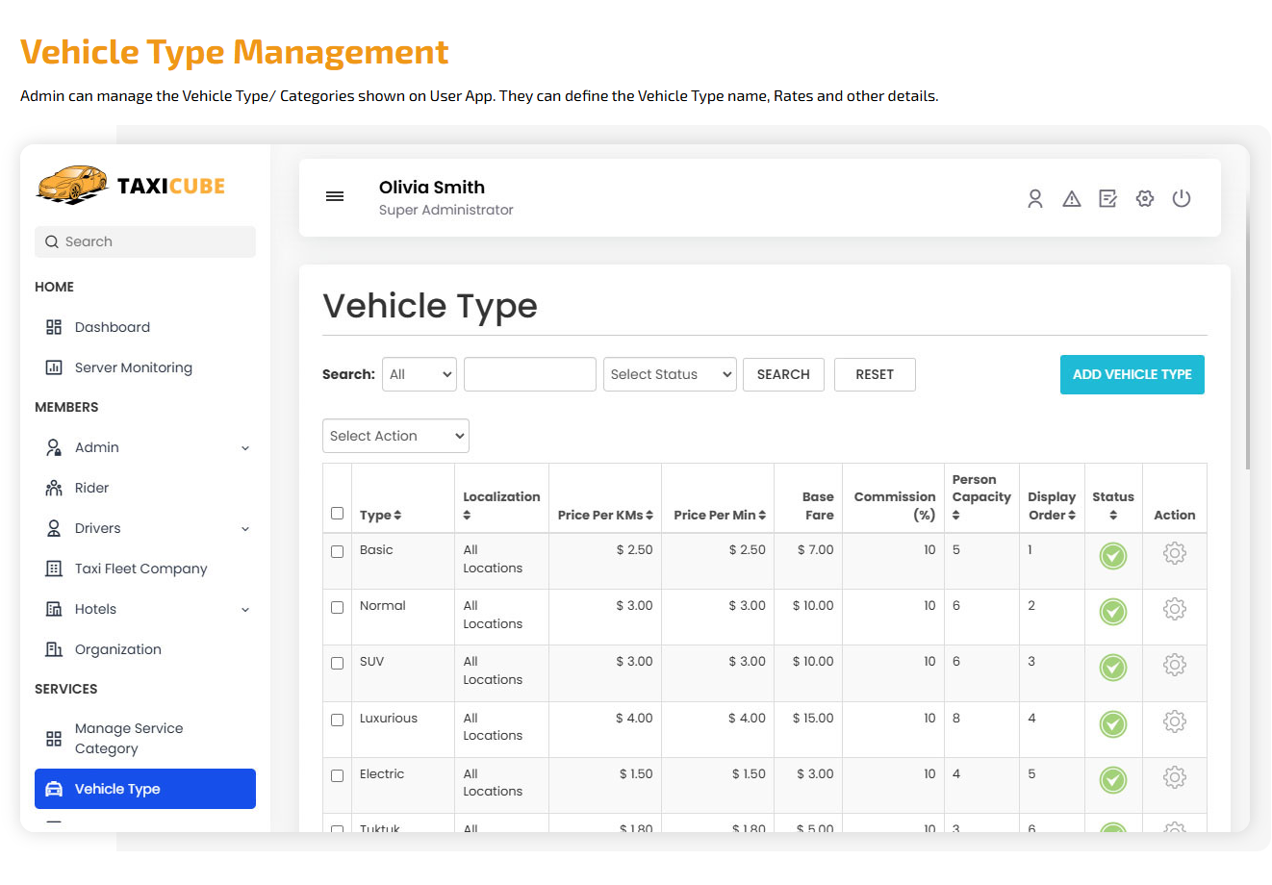The height and width of the screenshot is (885, 1272).
Task: Tick the select-all checkbox in table header
Action: click(x=337, y=513)
